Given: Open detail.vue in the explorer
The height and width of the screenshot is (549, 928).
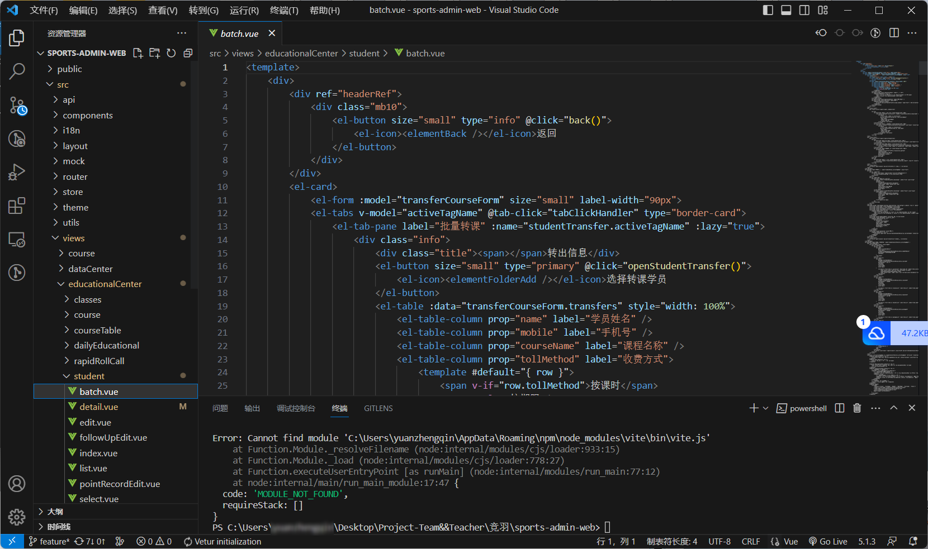Looking at the screenshot, I should [x=116, y=407].
